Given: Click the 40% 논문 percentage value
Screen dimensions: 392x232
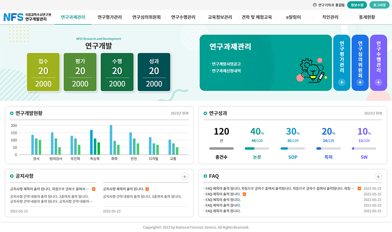Looking at the screenshot, I should pos(257,131).
